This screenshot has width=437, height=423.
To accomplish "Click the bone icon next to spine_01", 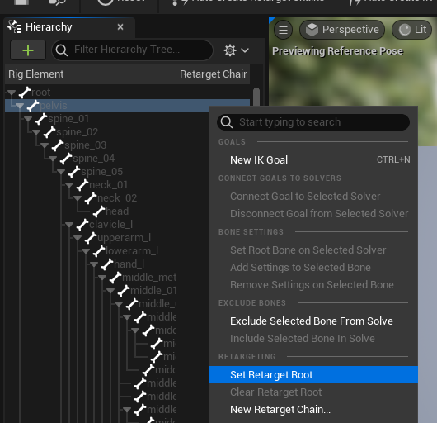I will click(x=41, y=119).
